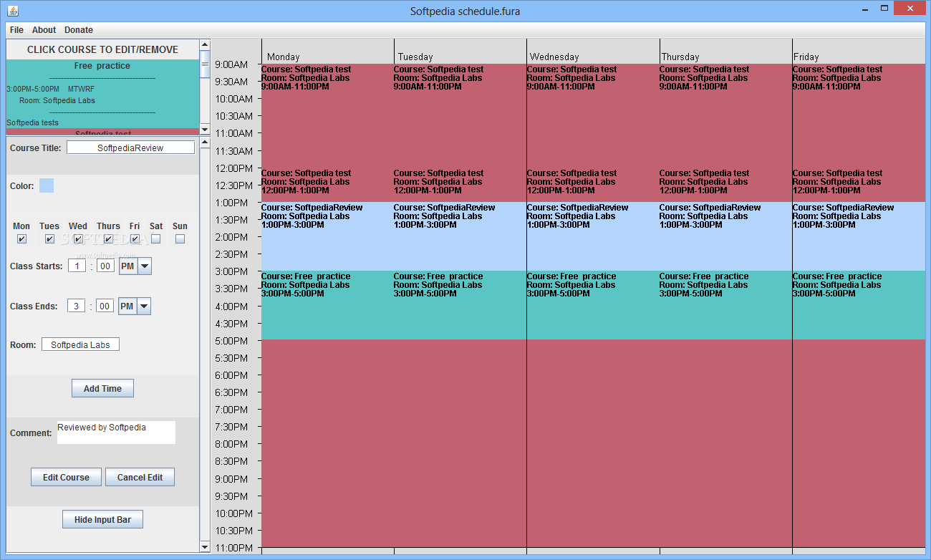
Task: Click Monday Softpedia test 9:00AM-11:00PM entry
Action: [307, 78]
